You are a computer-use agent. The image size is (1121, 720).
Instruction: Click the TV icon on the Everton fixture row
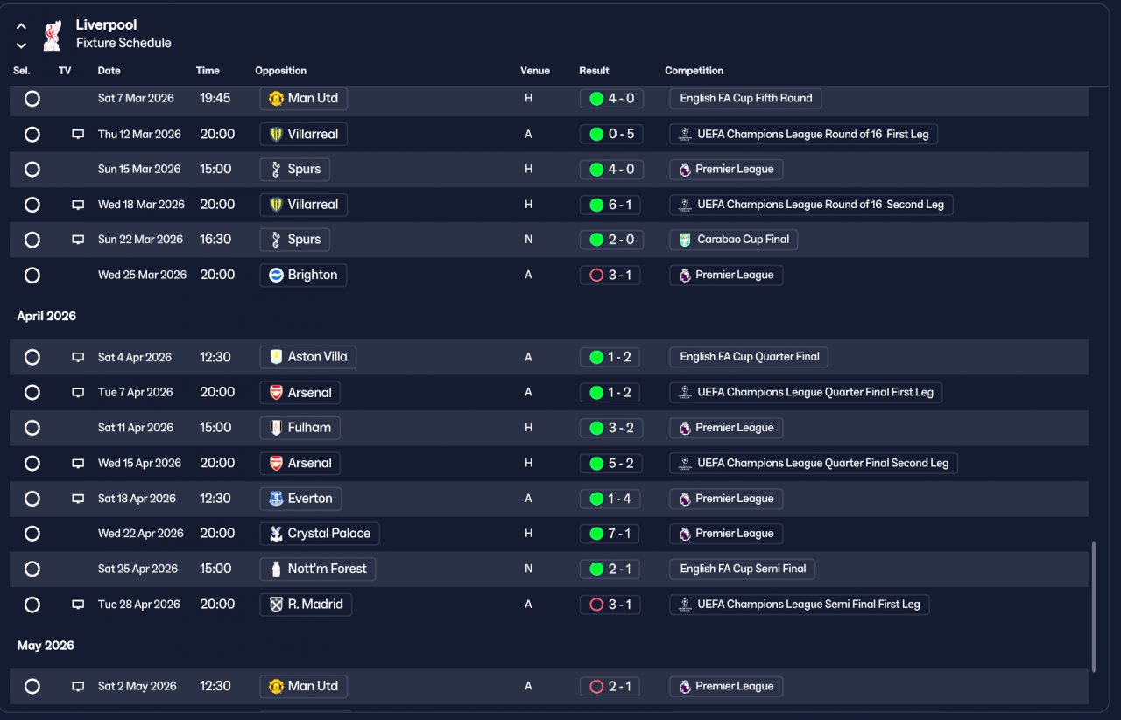(78, 499)
